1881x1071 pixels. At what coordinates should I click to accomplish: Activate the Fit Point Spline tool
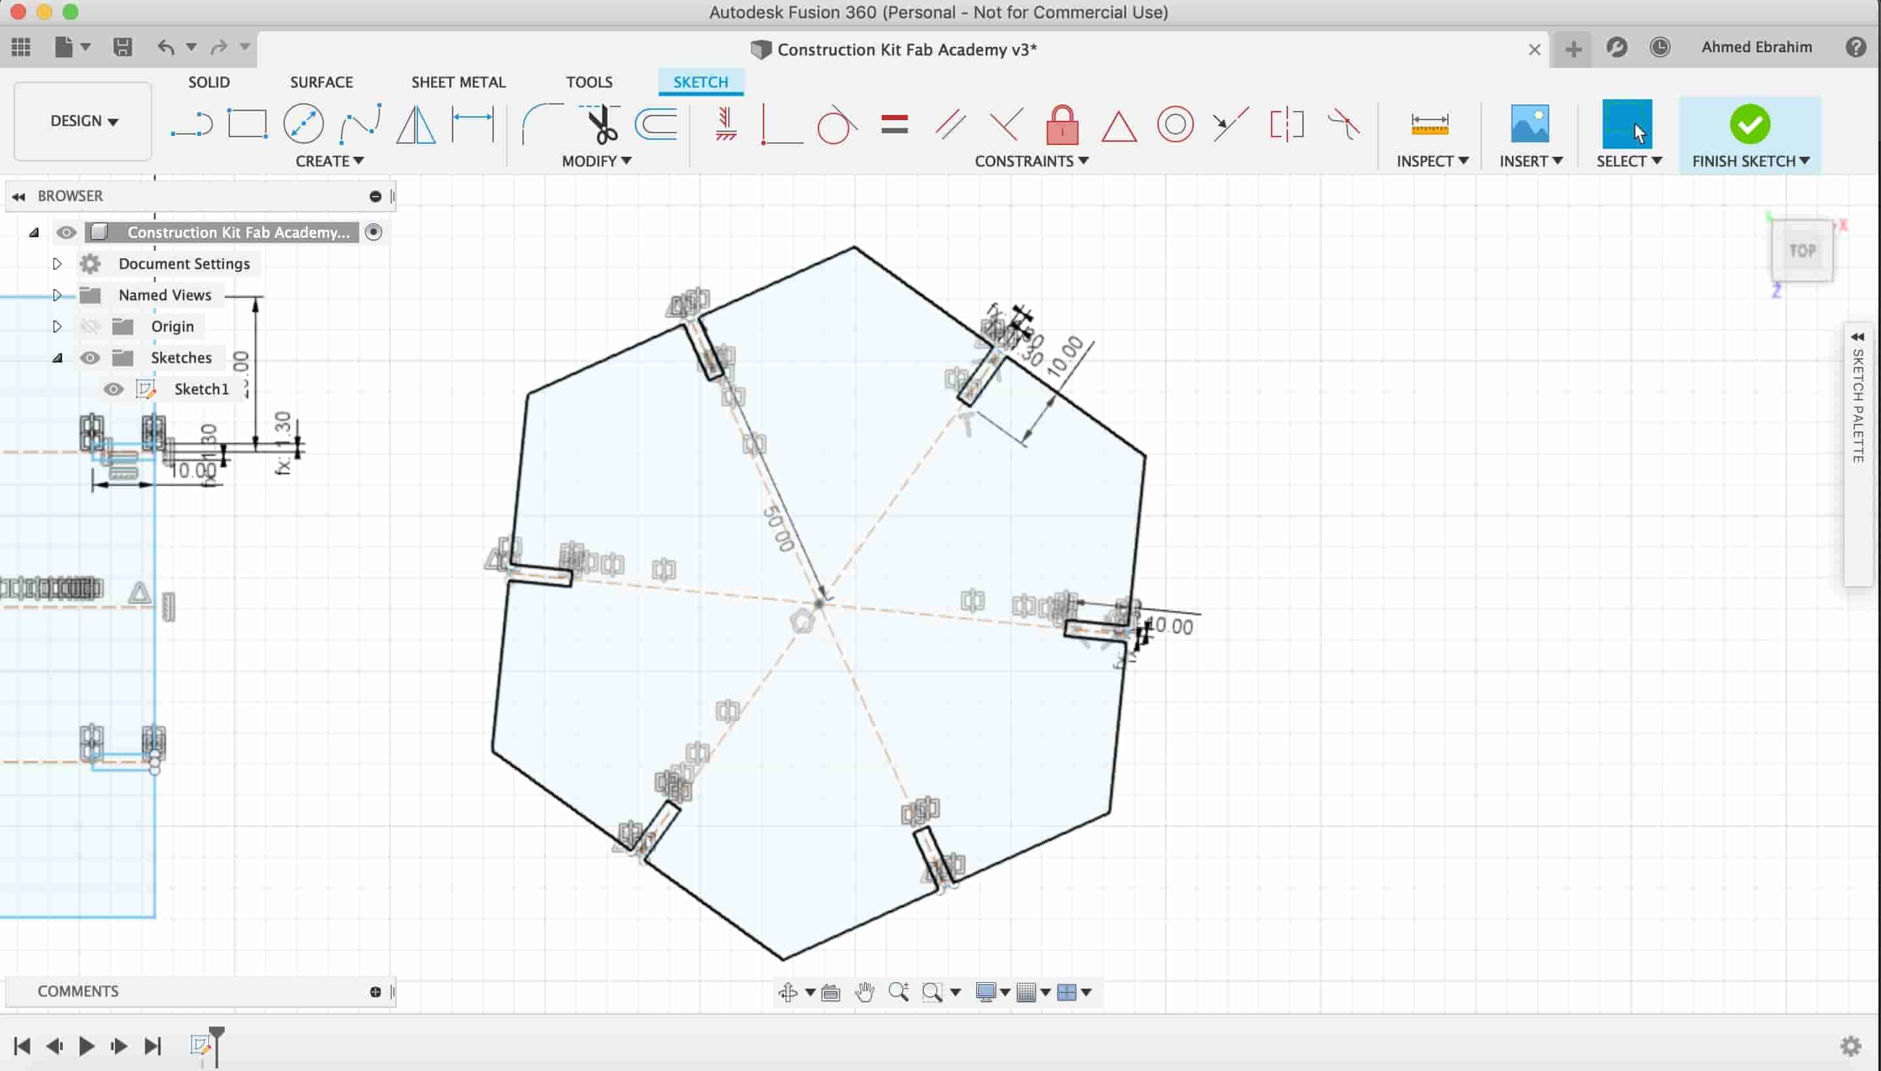361,123
